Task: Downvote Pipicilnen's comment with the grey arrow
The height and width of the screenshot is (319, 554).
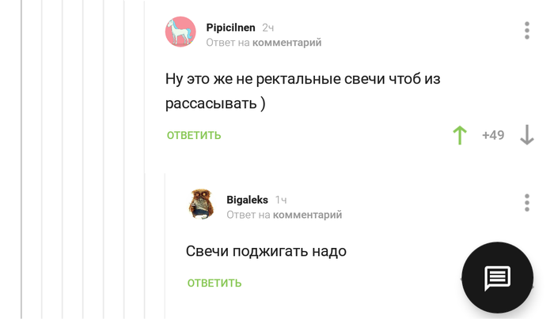Action: (x=527, y=135)
